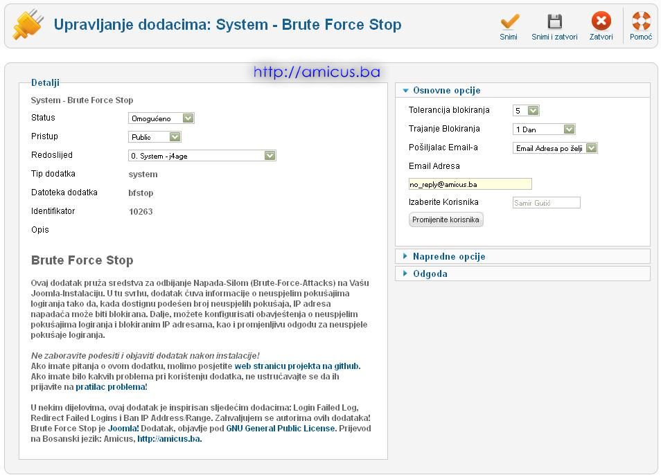661x475 pixels.
Task: Click the Status field label
Action: 43,118
